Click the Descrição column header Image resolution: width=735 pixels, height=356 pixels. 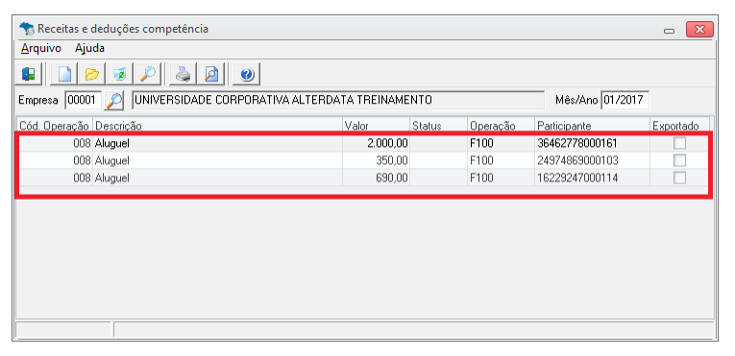click(x=217, y=126)
